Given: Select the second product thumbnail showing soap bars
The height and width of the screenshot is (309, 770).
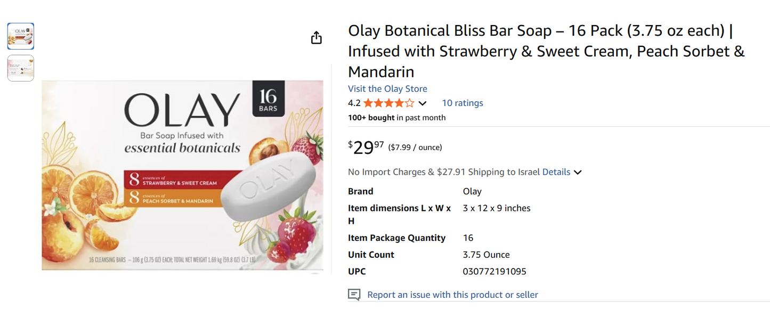Looking at the screenshot, I should 20,68.
